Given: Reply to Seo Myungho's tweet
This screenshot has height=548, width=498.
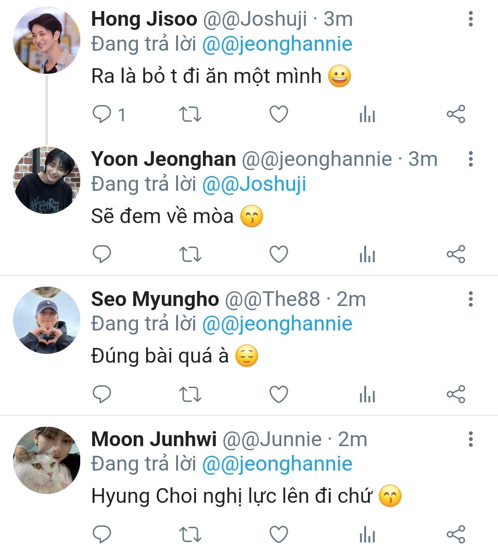Looking at the screenshot, I should [x=102, y=394].
